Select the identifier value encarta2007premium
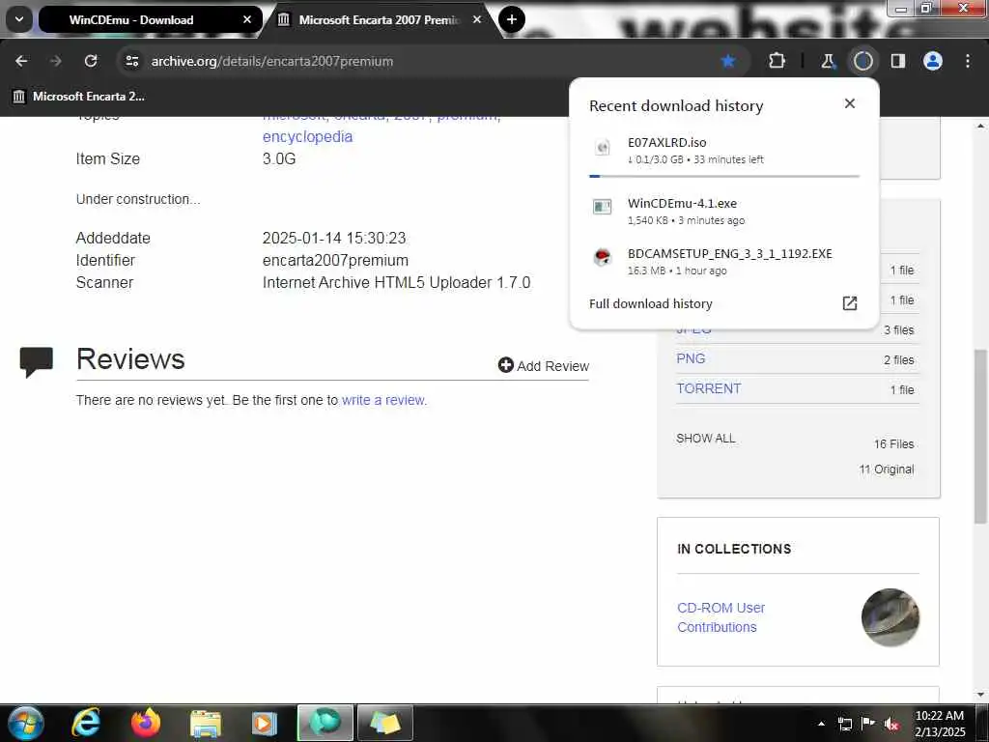The height and width of the screenshot is (742, 989). [x=335, y=260]
